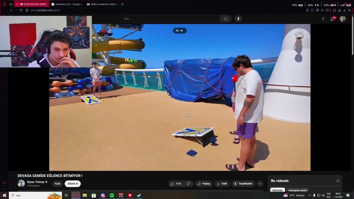Open the GX Corner gamepad icon
The height and width of the screenshot is (199, 354).
[x=11, y=4]
